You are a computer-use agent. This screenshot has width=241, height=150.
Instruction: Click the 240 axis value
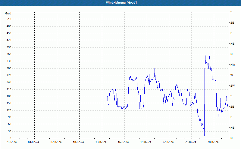9,82
